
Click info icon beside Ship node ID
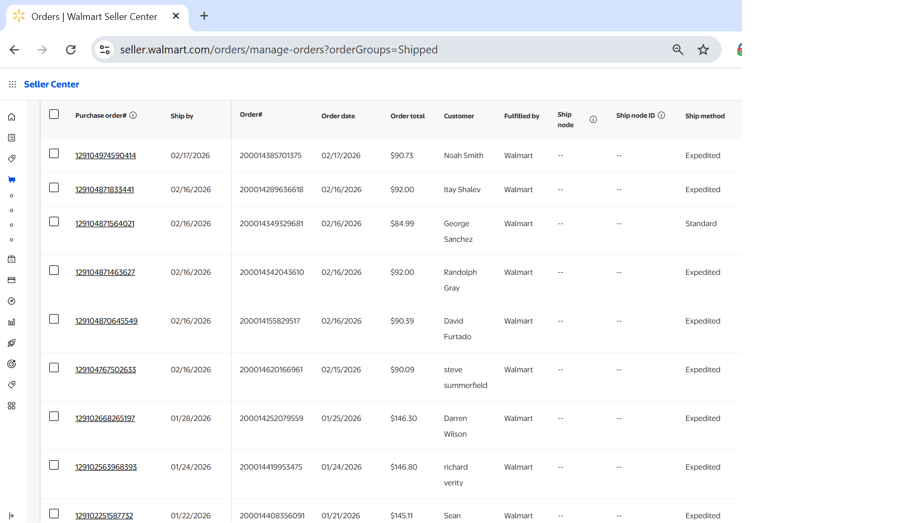pos(661,115)
